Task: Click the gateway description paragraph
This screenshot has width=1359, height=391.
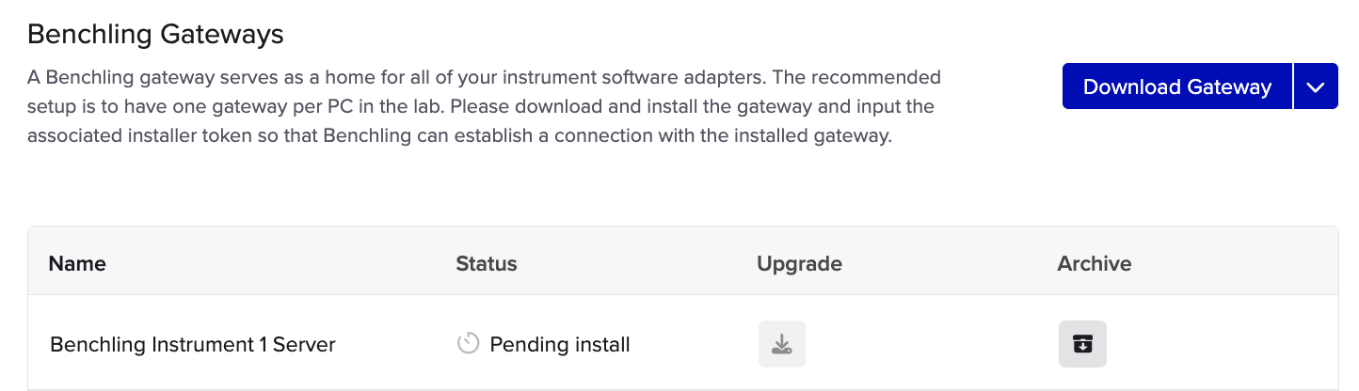Action: tap(484, 106)
